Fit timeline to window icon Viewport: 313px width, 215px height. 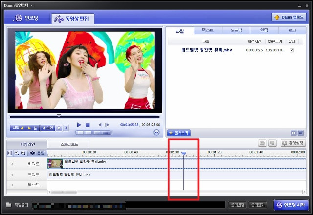tap(10, 153)
